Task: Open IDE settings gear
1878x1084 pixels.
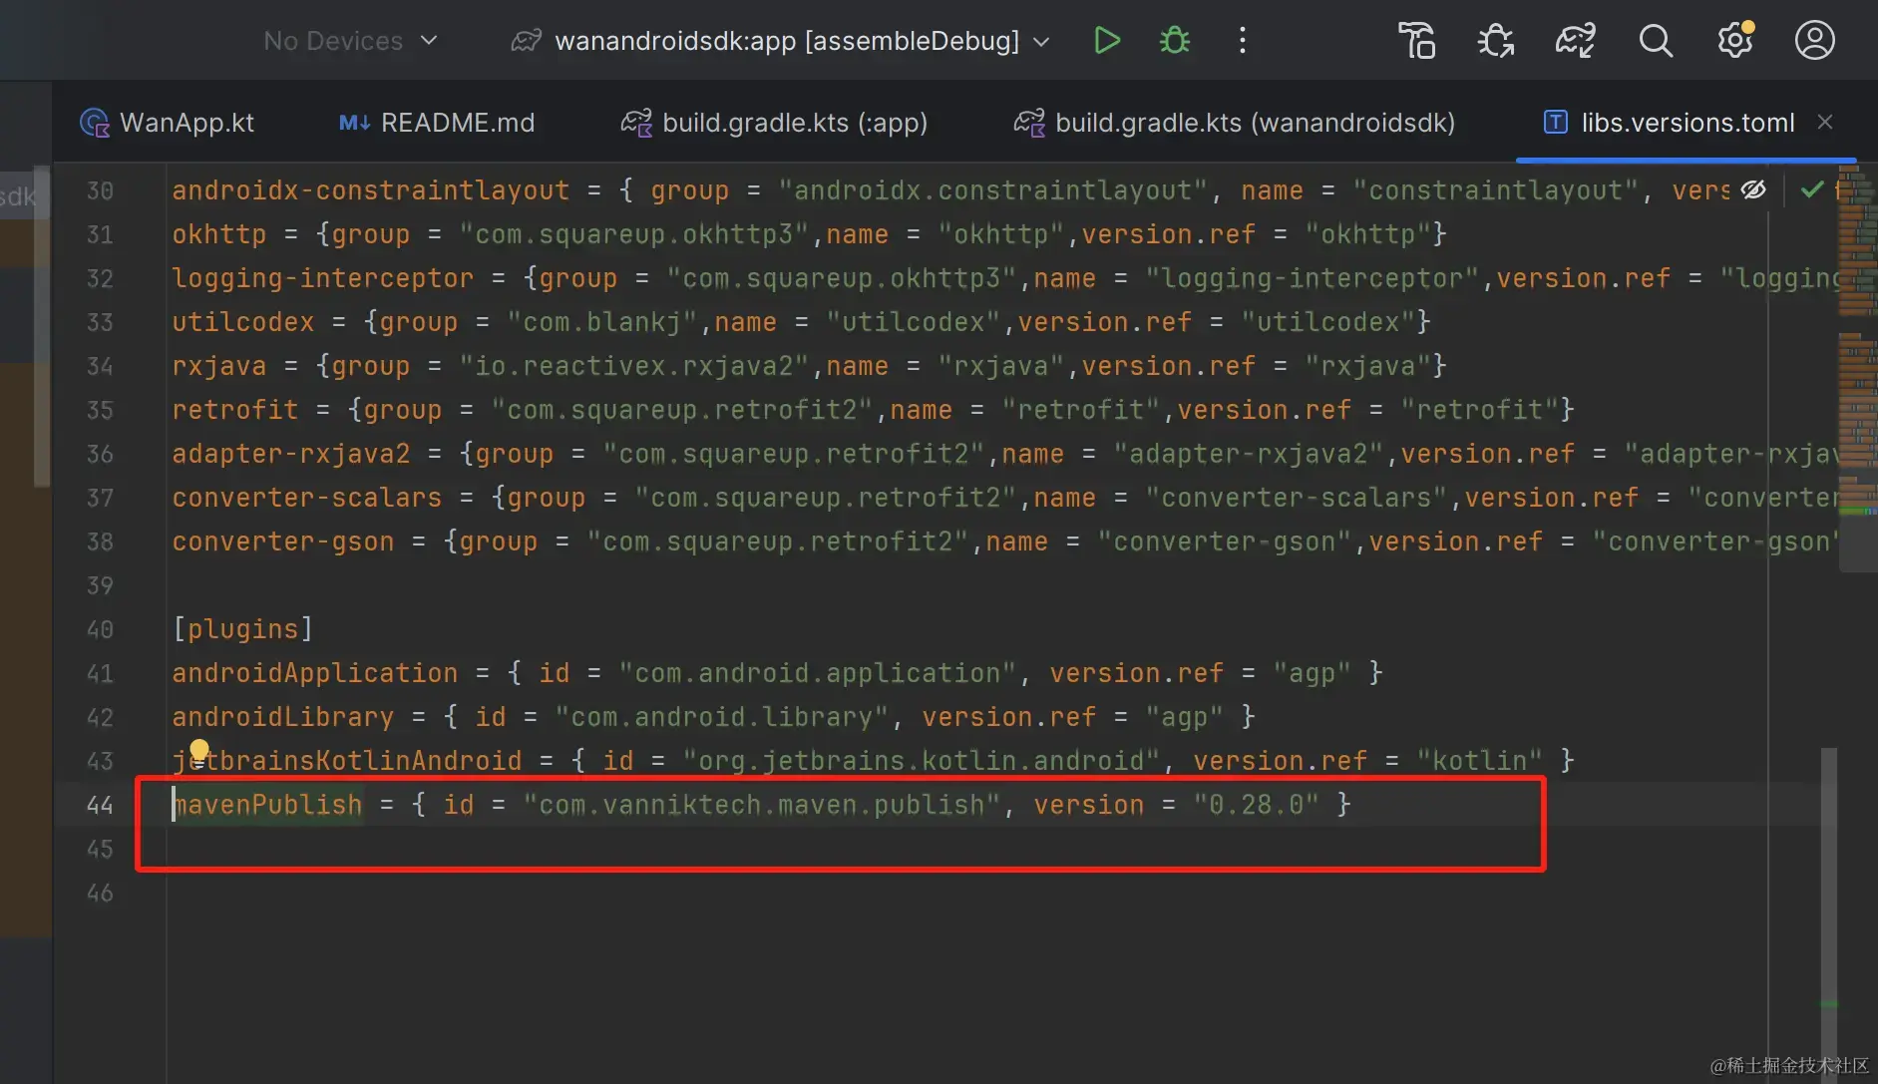Action: tap(1735, 41)
